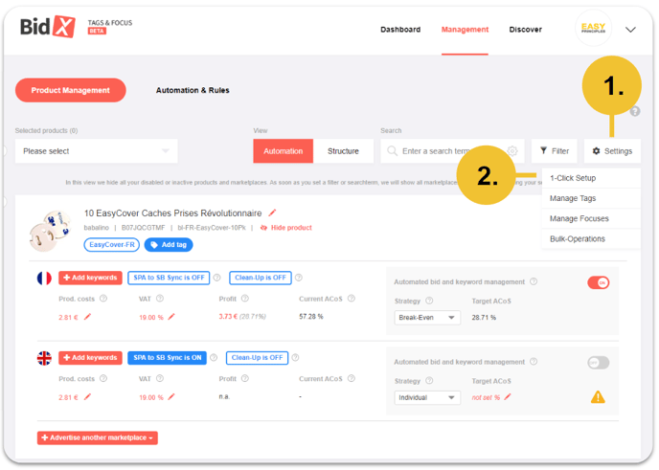This screenshot has height=470, width=659.
Task: Click the BidX logo
Action: pyautogui.click(x=48, y=27)
